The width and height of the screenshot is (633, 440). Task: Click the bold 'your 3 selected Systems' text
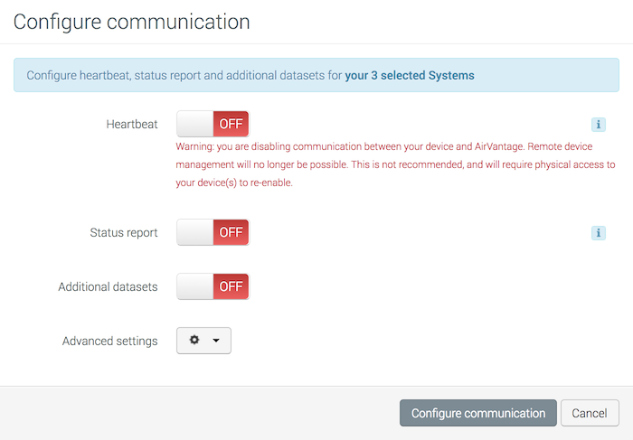tap(410, 75)
